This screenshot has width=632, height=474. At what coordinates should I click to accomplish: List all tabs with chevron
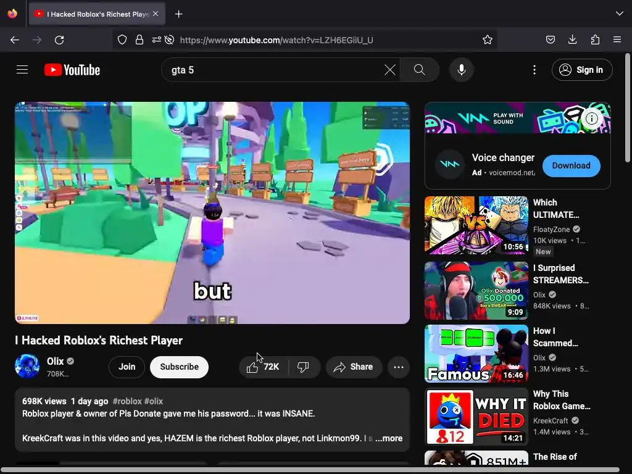(620, 14)
